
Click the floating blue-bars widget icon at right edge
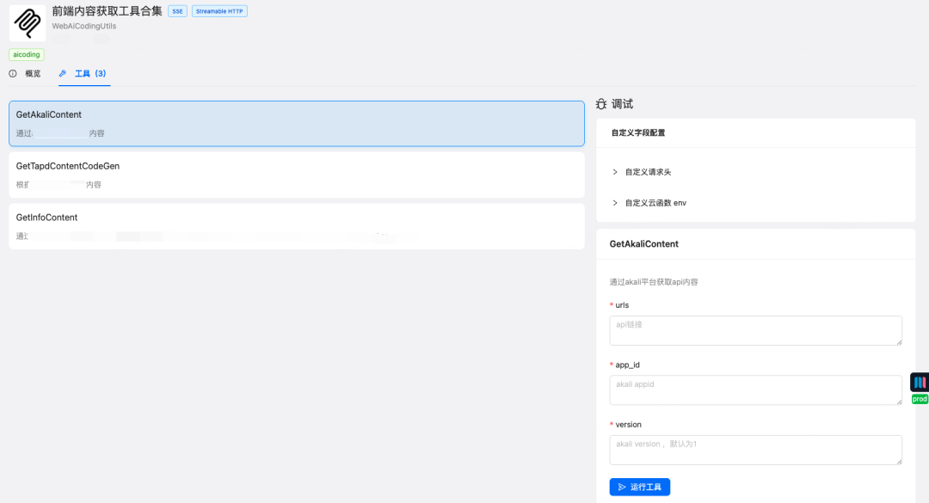coord(920,382)
